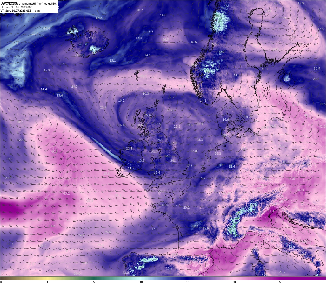Click the VT: Sun. 30.07.2023 03Z line
The height and width of the screenshot is (284, 326).
point(20,11)
